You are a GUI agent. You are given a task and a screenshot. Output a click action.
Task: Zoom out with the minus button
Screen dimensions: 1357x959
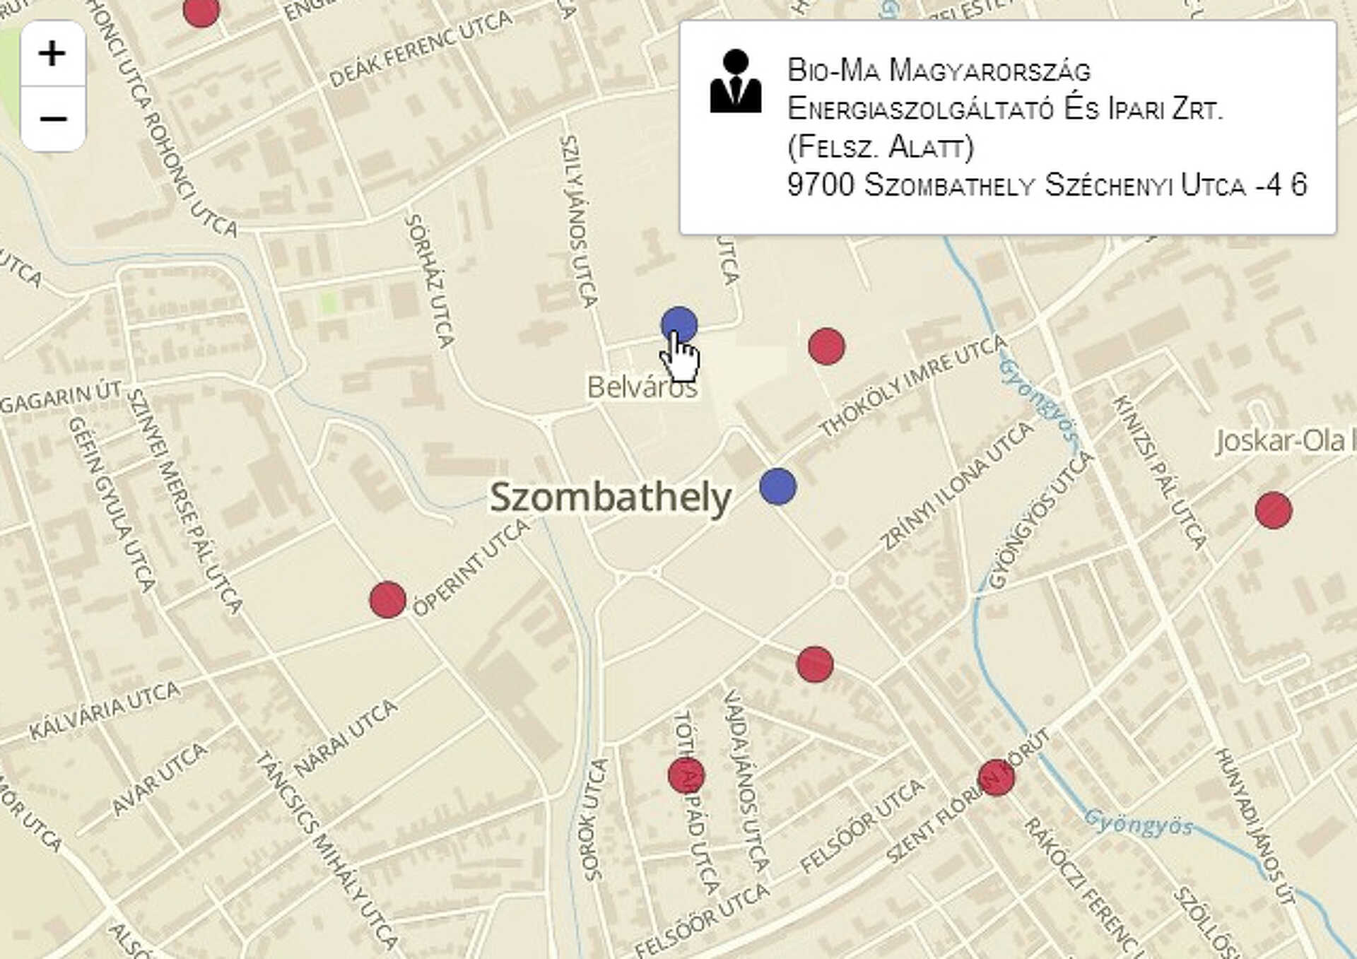(53, 119)
